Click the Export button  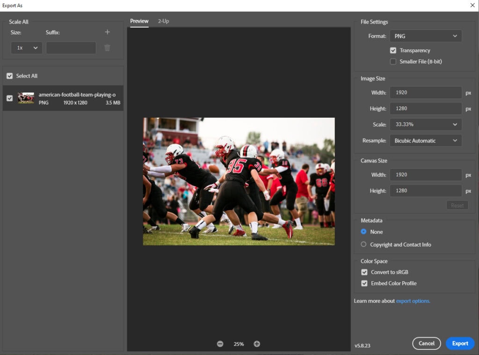click(460, 343)
